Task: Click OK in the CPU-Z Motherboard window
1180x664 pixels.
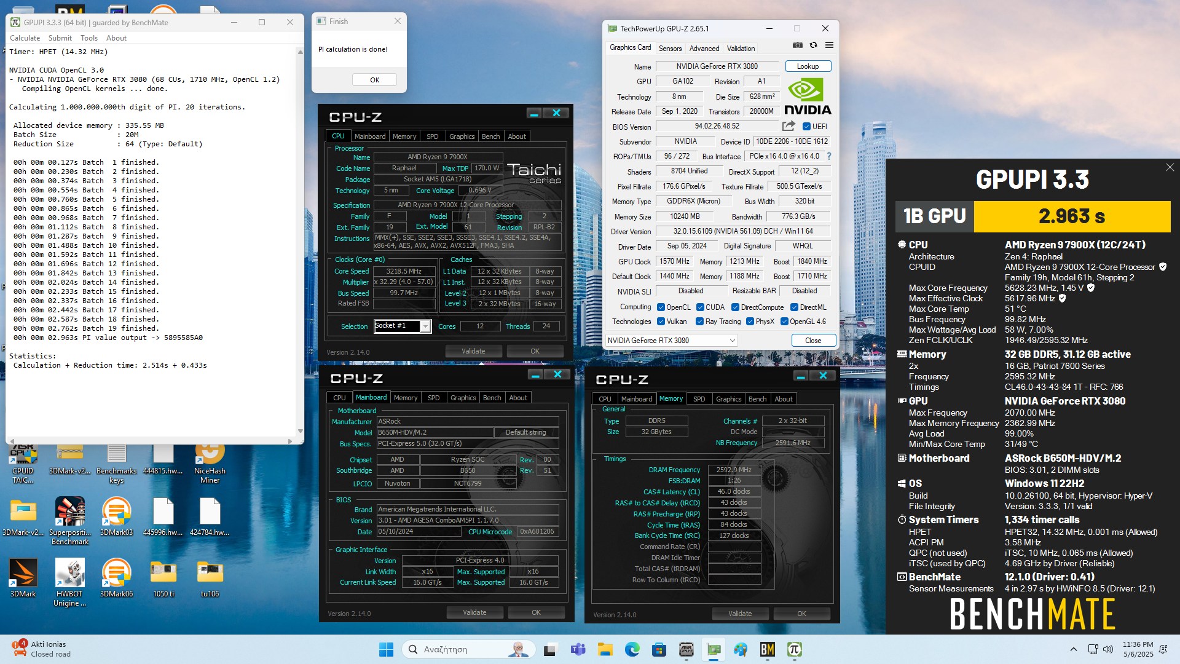Action: (x=536, y=612)
